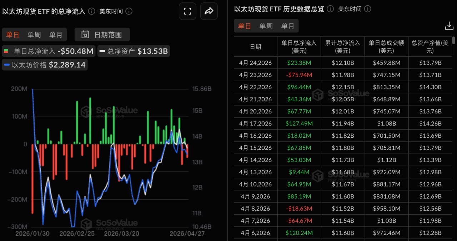Click the $127.49M net inflow cell

pyautogui.click(x=299, y=123)
